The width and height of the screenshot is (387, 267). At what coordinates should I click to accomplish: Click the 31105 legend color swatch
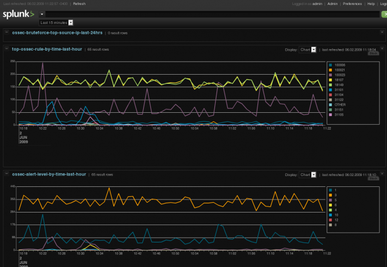tap(330, 114)
